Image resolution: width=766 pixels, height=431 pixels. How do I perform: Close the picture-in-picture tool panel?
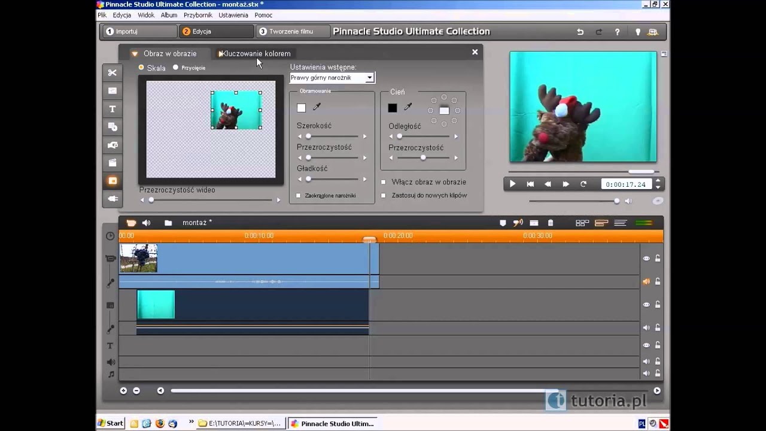(475, 52)
